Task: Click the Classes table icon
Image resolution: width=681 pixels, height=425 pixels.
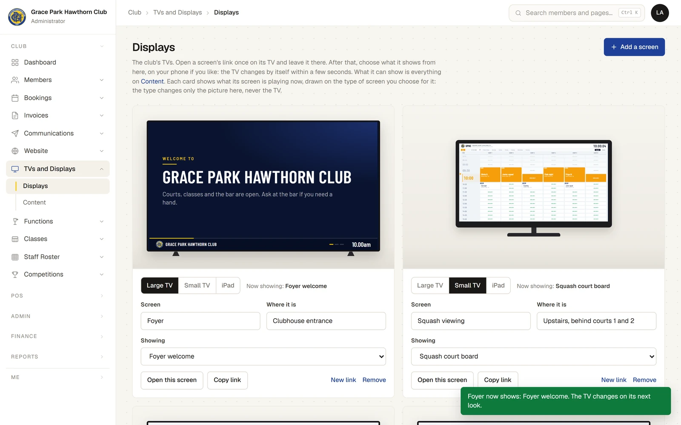Action: (15, 239)
